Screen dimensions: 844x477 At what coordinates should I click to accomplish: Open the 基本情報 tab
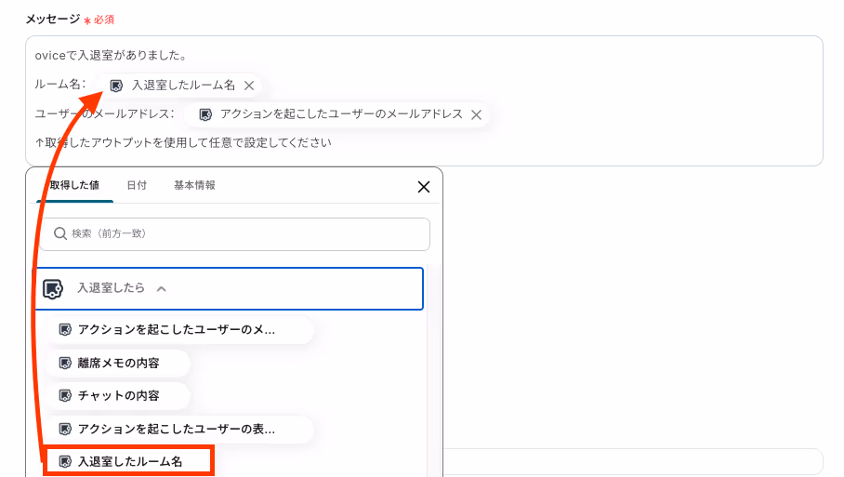point(194,185)
